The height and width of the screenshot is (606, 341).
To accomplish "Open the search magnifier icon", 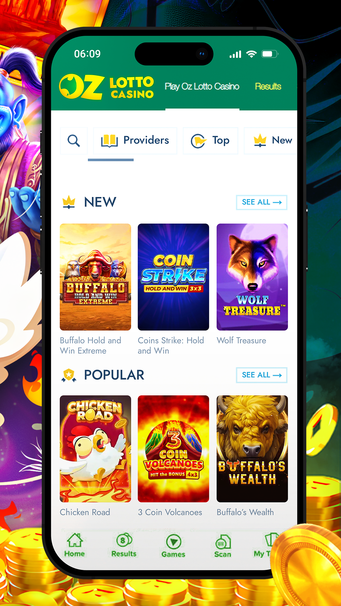I will (74, 141).
